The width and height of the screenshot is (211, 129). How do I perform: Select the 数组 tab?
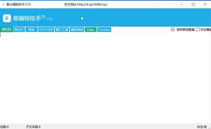(32, 30)
